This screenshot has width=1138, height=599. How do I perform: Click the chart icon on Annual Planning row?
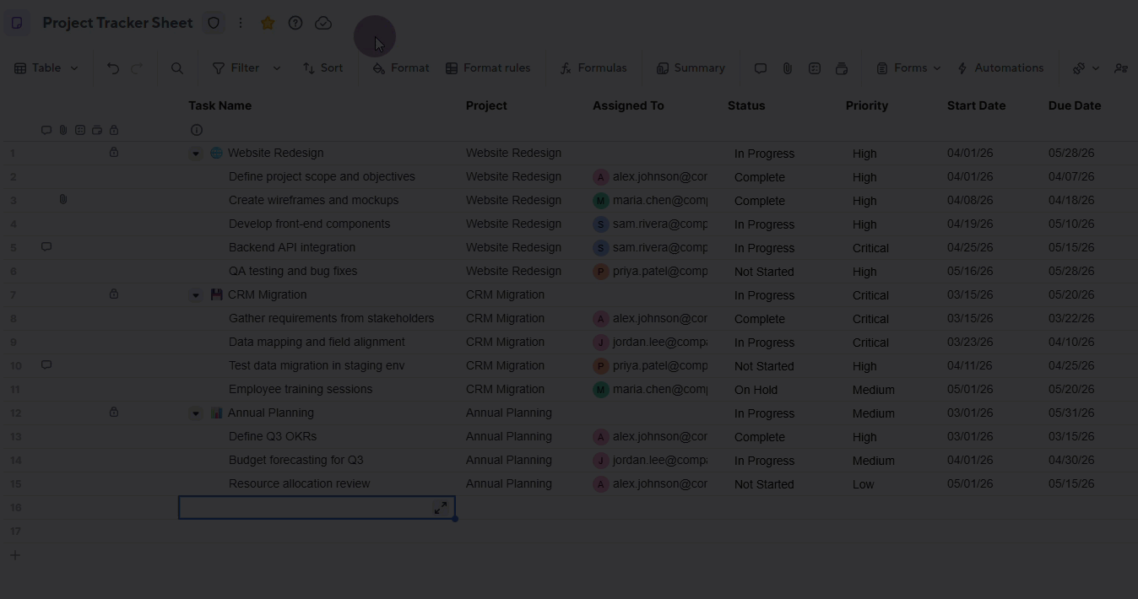point(216,413)
